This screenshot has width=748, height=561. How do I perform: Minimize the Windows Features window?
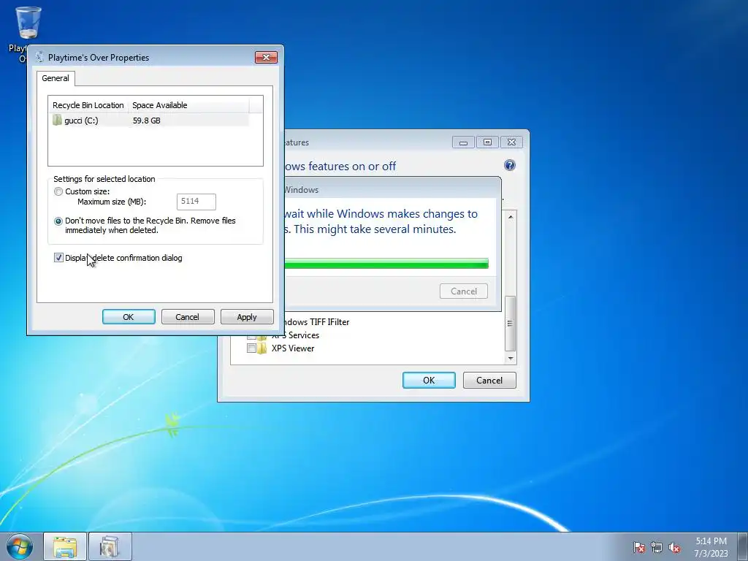click(463, 142)
